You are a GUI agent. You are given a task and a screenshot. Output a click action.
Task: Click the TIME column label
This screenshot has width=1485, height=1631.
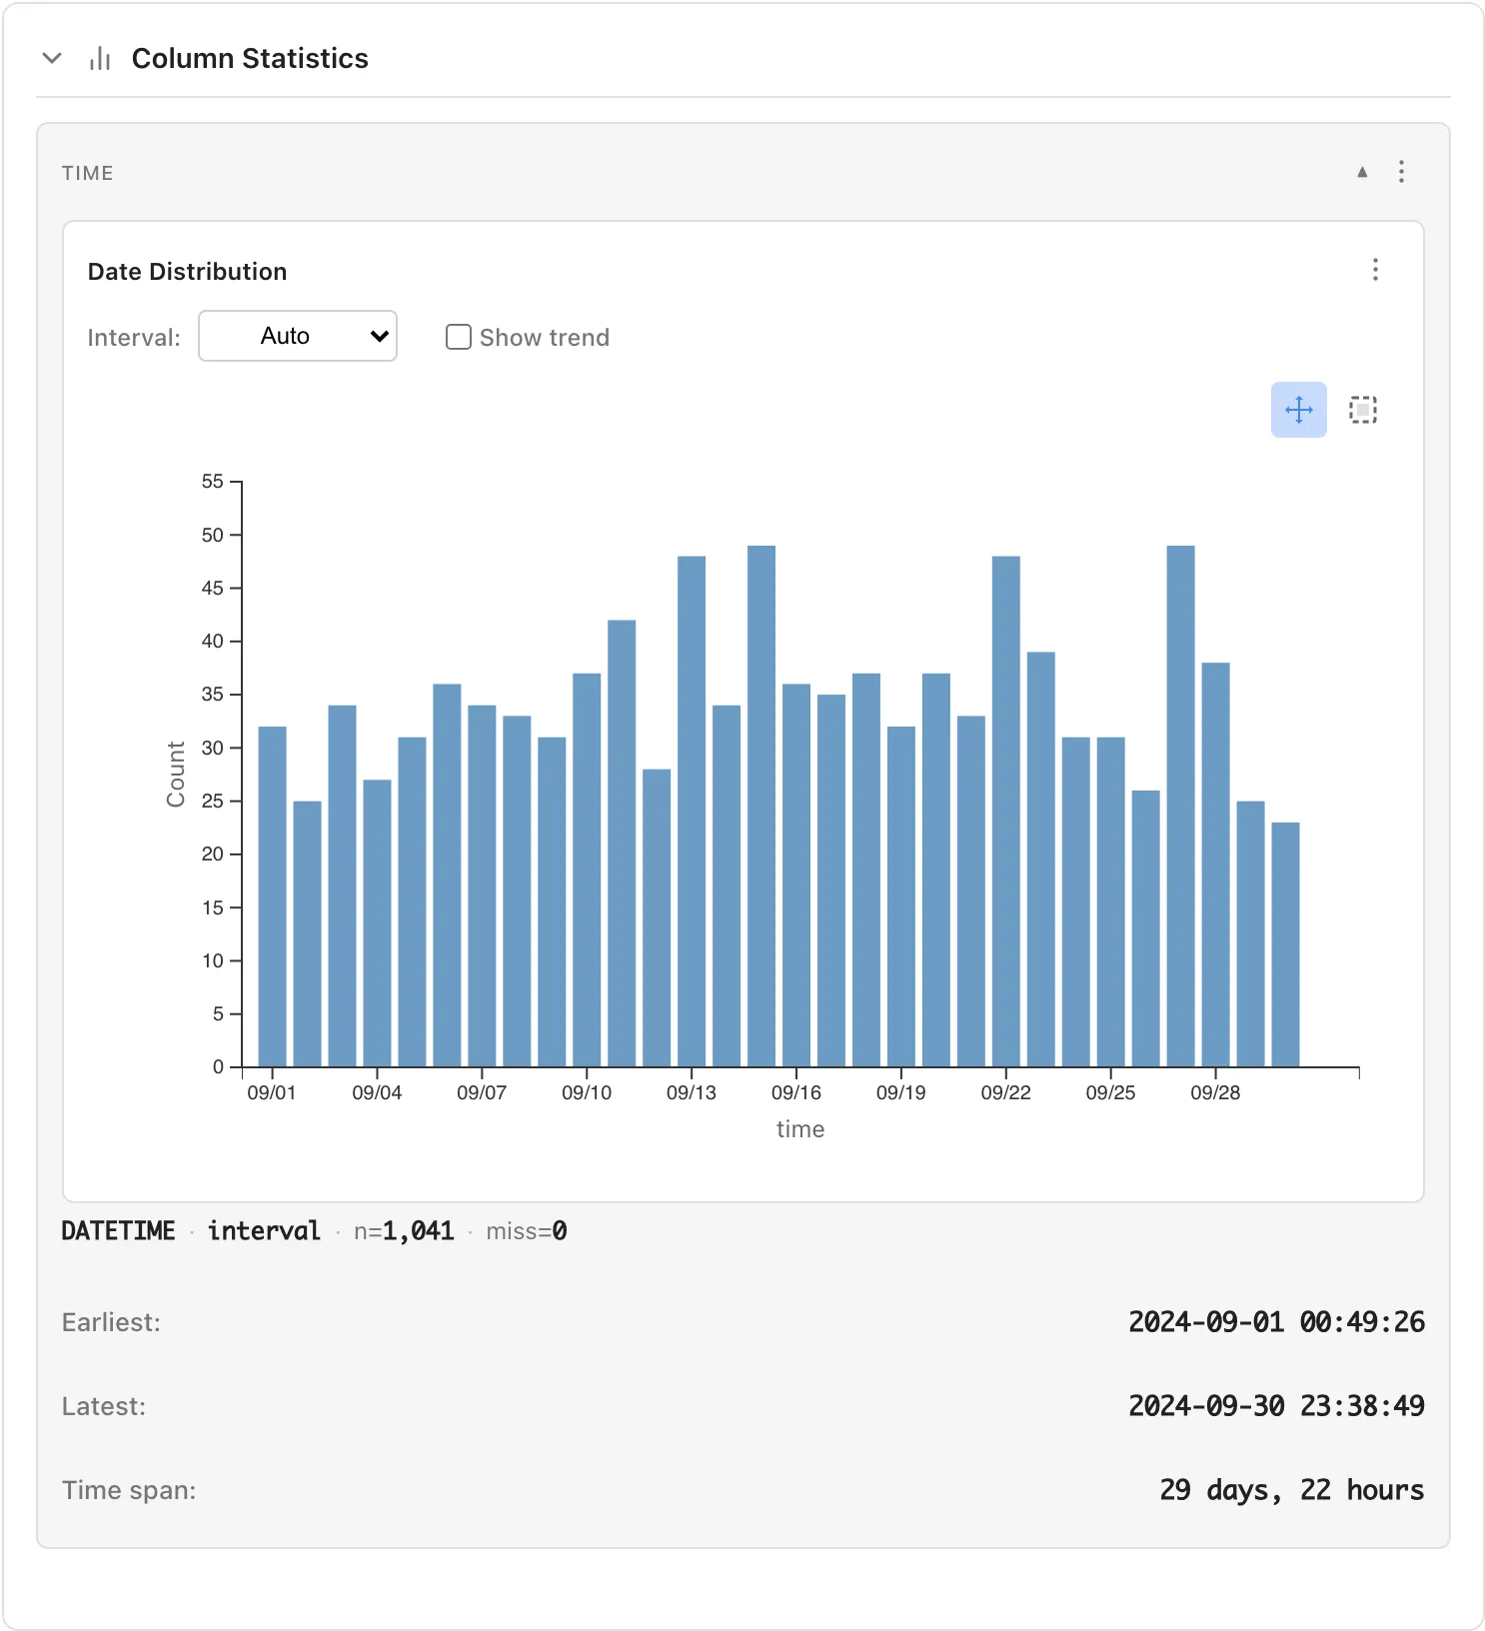pos(88,173)
